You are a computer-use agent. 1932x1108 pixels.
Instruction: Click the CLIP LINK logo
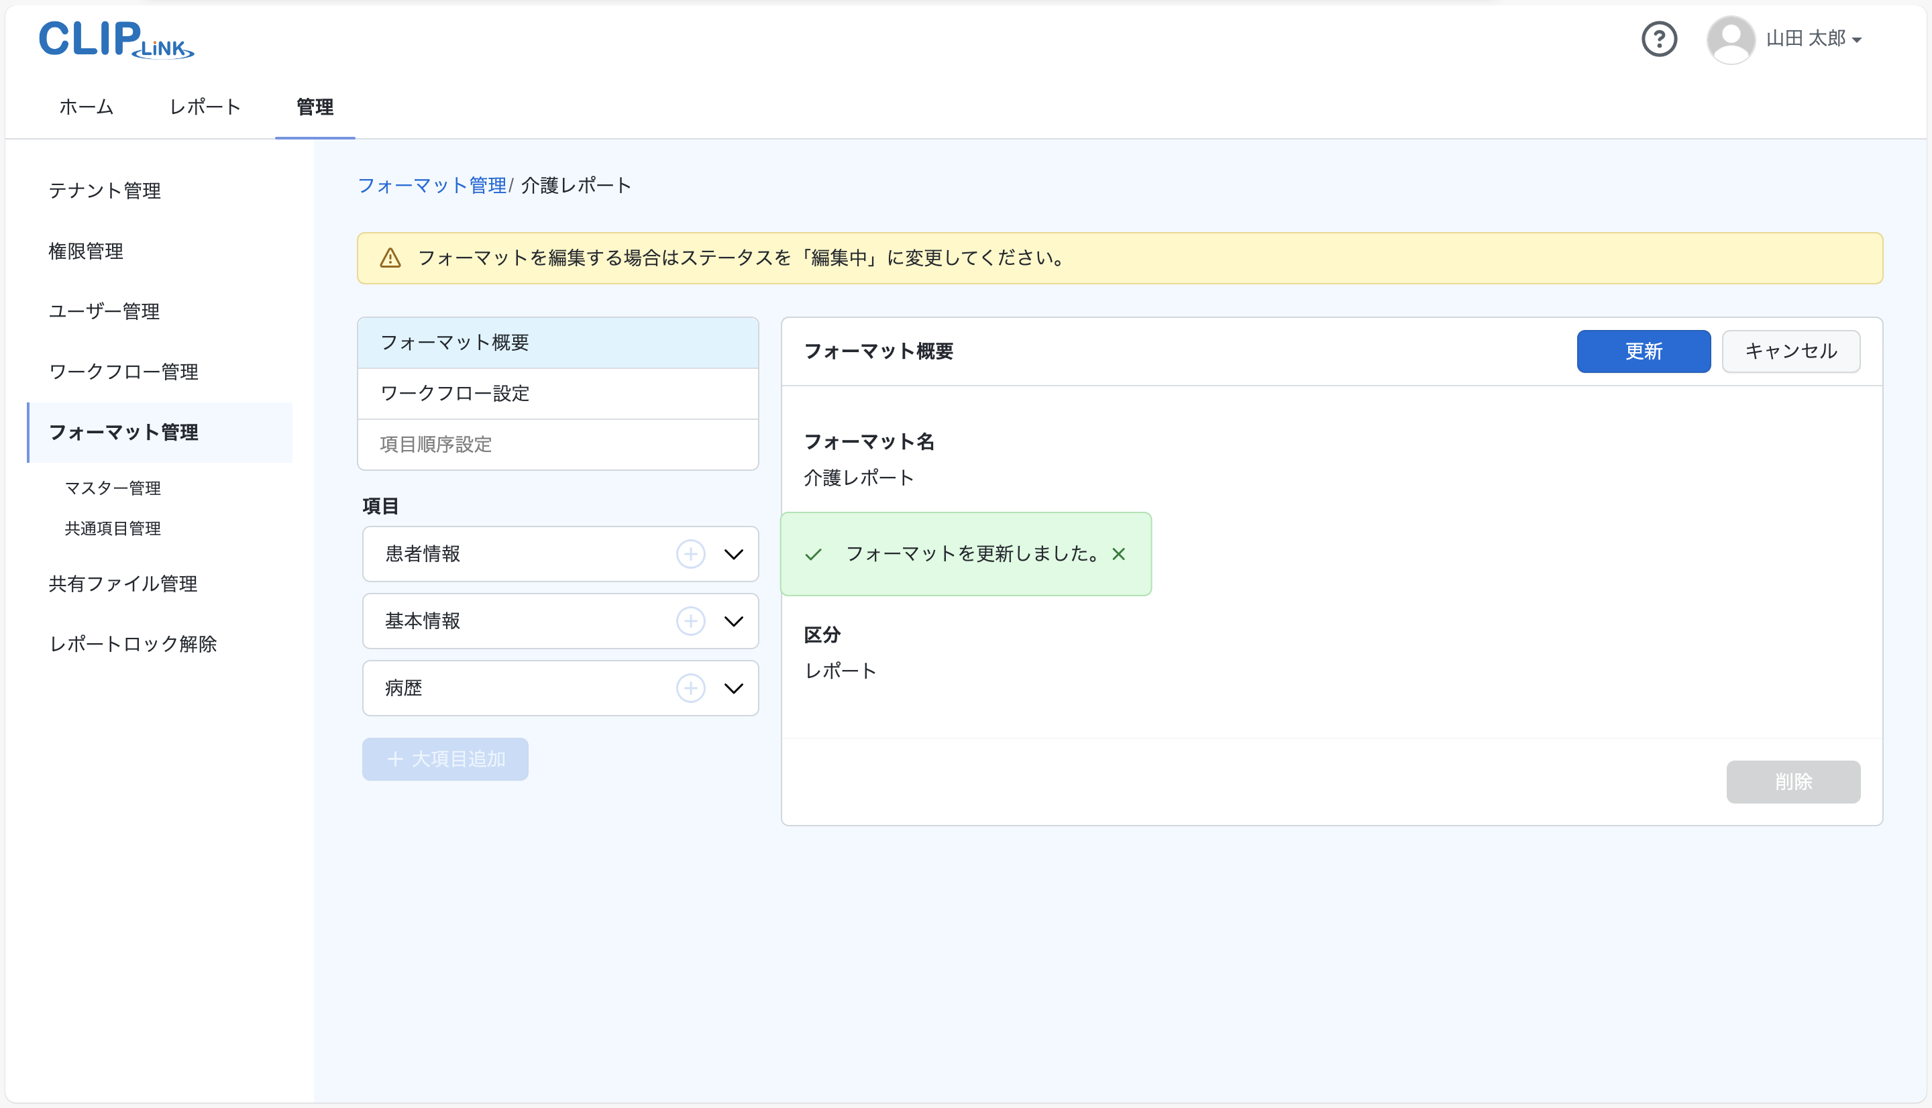(115, 39)
